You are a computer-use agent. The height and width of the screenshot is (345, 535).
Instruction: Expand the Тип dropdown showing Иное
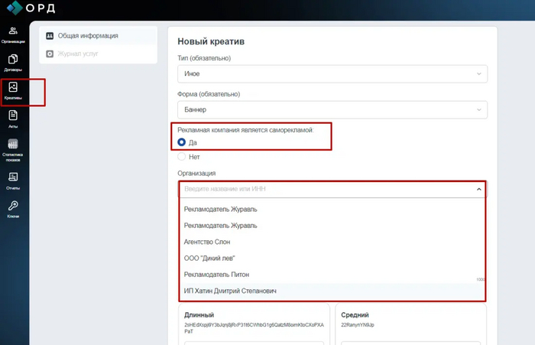[332, 74]
